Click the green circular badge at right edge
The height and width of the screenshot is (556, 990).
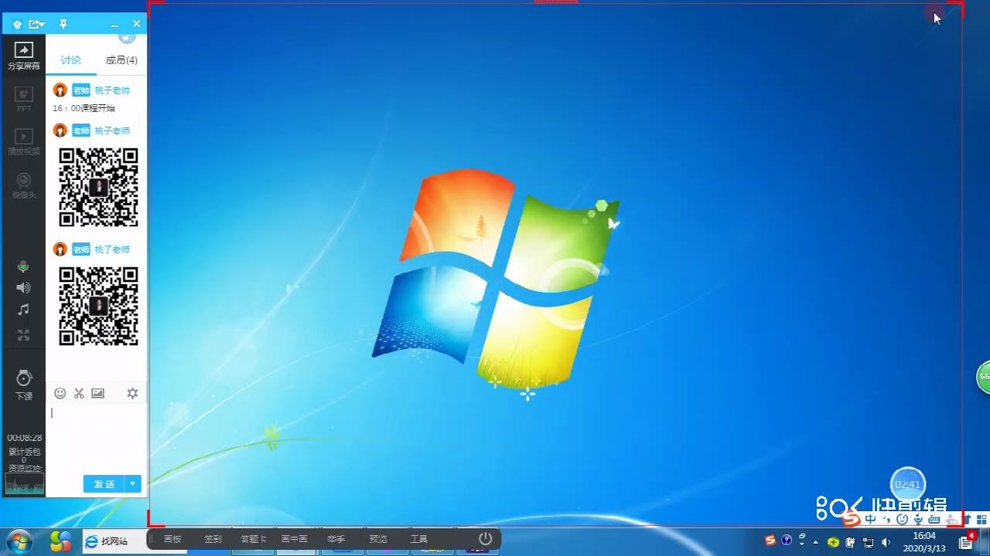click(984, 377)
